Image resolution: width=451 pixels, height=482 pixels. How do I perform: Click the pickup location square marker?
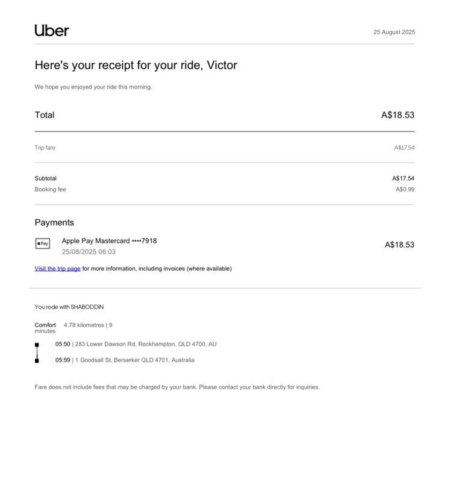(x=37, y=345)
